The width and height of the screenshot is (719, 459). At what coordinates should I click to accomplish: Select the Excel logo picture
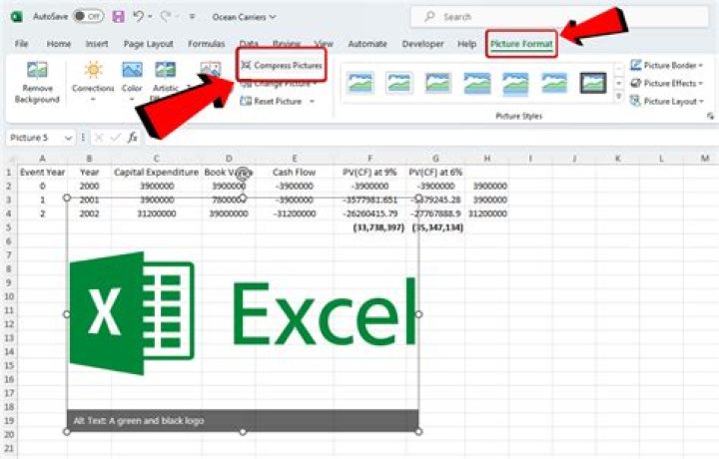tap(243, 314)
